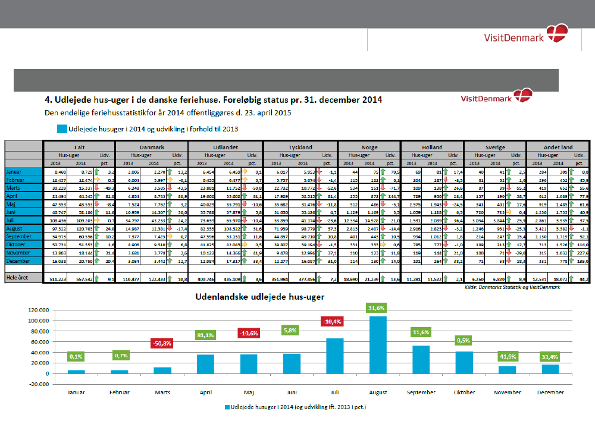Click the September bar in the chart
Image resolution: width=595 pixels, height=446 pixels.
click(x=421, y=360)
